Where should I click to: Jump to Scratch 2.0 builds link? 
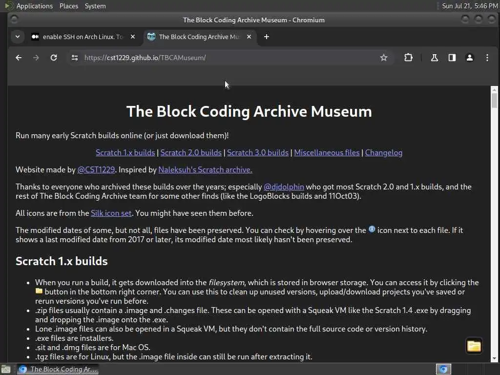tap(191, 153)
